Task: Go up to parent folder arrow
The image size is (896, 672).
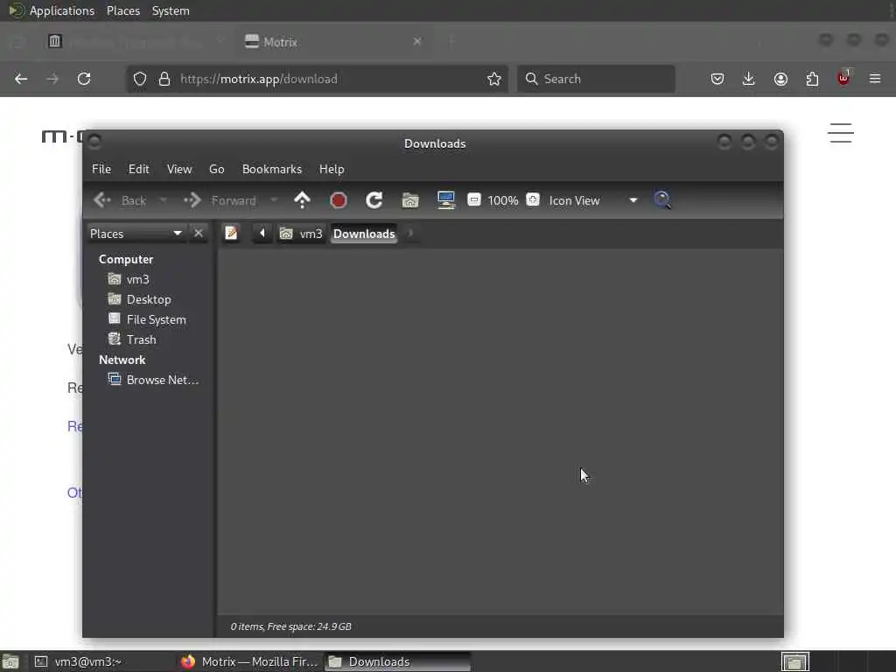Action: (x=302, y=200)
